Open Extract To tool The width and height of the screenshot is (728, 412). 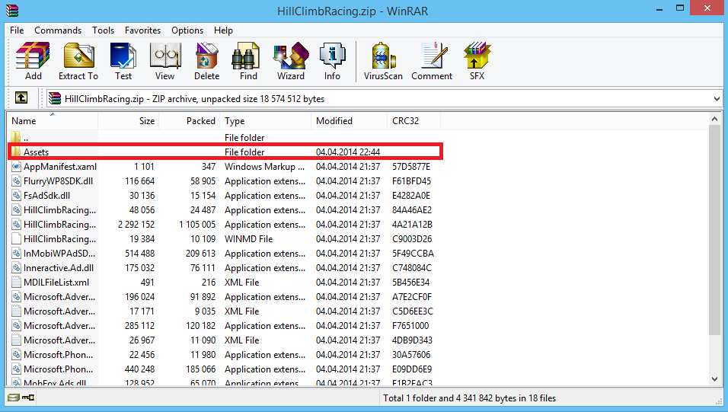click(x=78, y=61)
